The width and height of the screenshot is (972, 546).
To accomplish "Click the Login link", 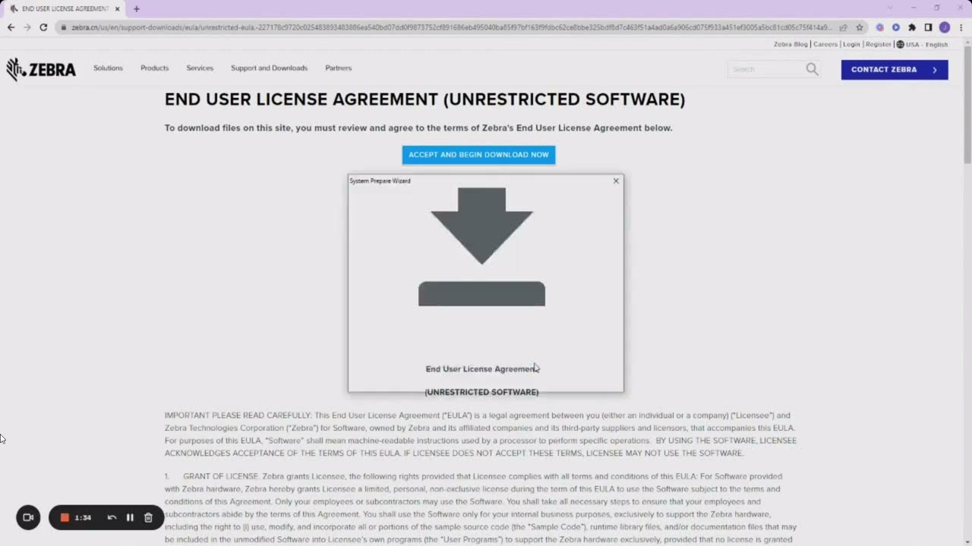I will click(851, 44).
